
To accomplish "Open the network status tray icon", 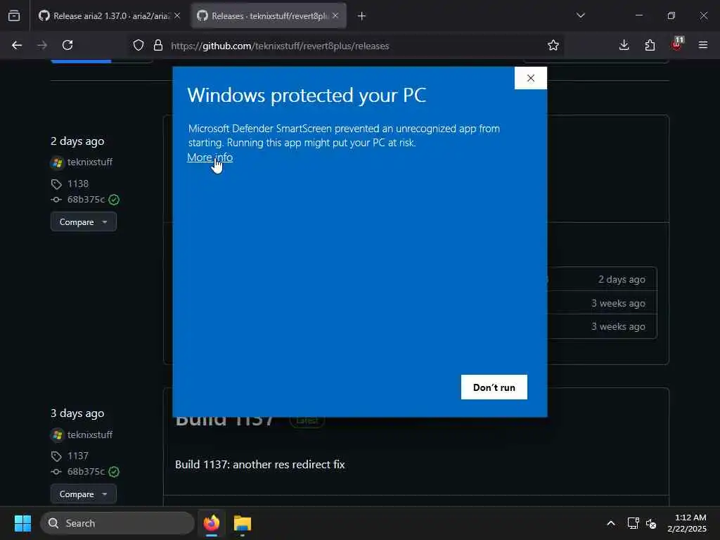I will [634, 523].
